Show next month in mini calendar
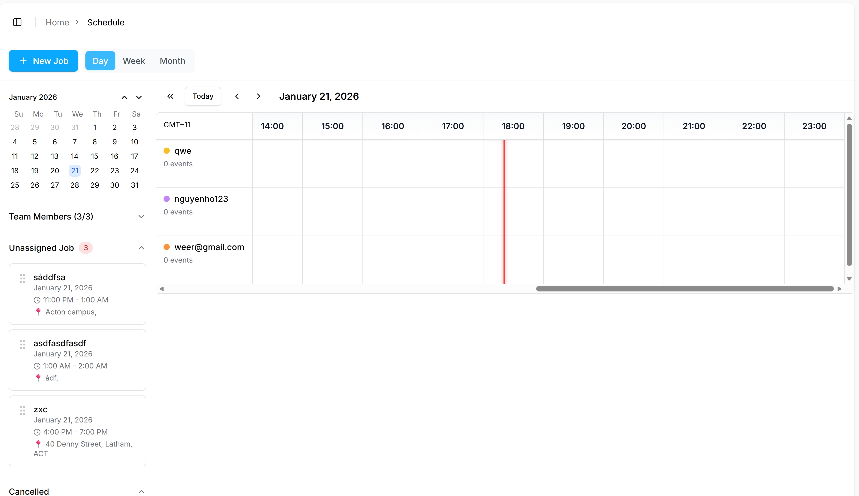859x496 pixels. point(139,97)
